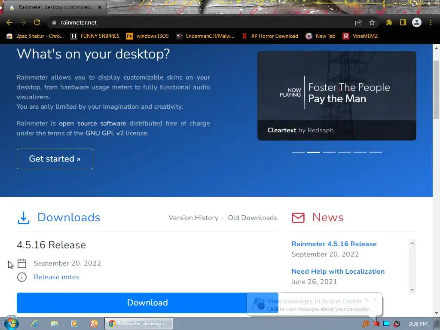Open the Version History link
The width and height of the screenshot is (440, 330).
tap(193, 218)
